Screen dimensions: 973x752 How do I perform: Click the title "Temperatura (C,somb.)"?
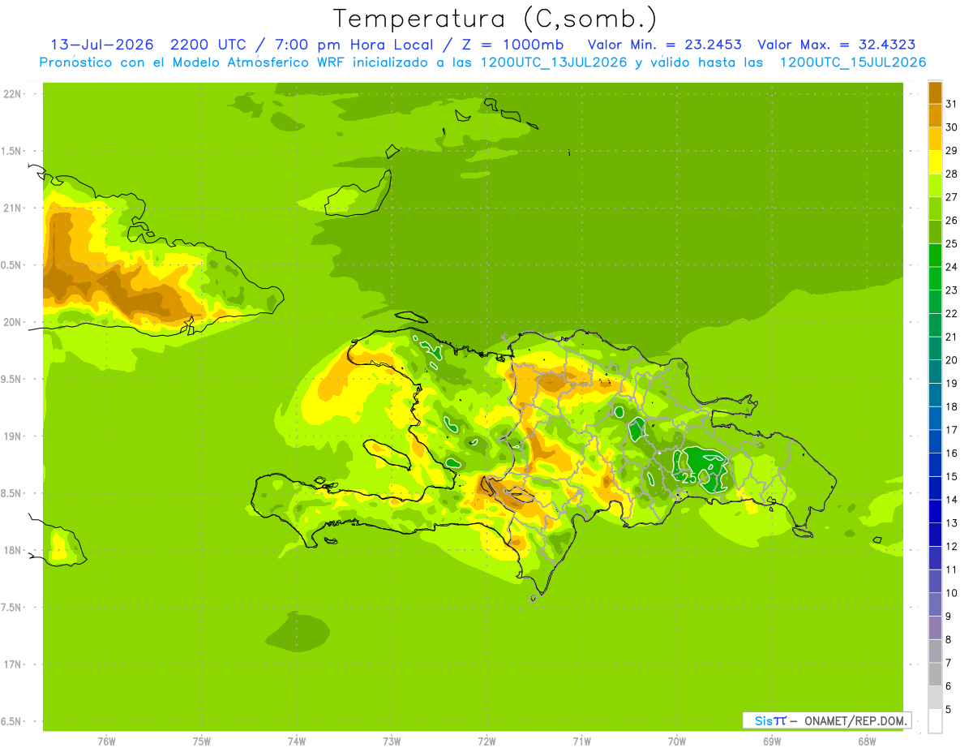click(x=495, y=18)
